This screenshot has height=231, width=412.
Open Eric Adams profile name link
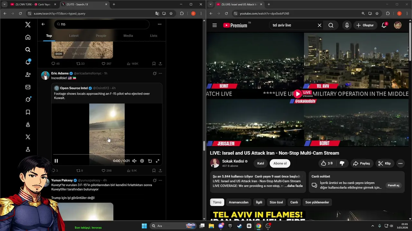pos(60,73)
